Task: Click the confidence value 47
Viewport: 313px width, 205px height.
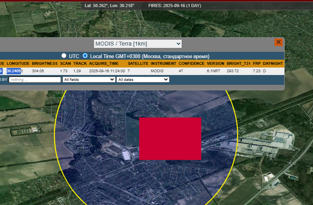Action: [181, 71]
